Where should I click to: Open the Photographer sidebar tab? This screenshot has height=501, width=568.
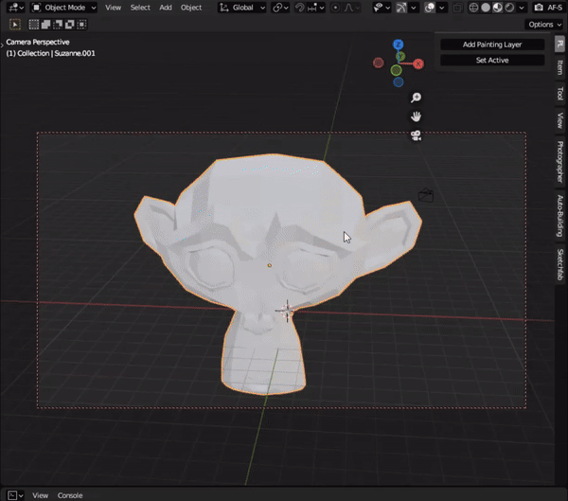click(560, 161)
